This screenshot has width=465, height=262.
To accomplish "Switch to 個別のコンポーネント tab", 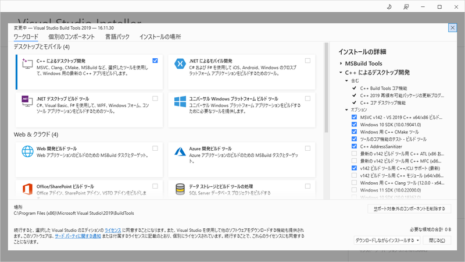I will point(71,37).
